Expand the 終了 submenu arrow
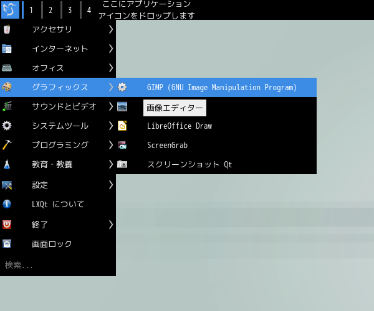The height and width of the screenshot is (311, 374). [111, 225]
